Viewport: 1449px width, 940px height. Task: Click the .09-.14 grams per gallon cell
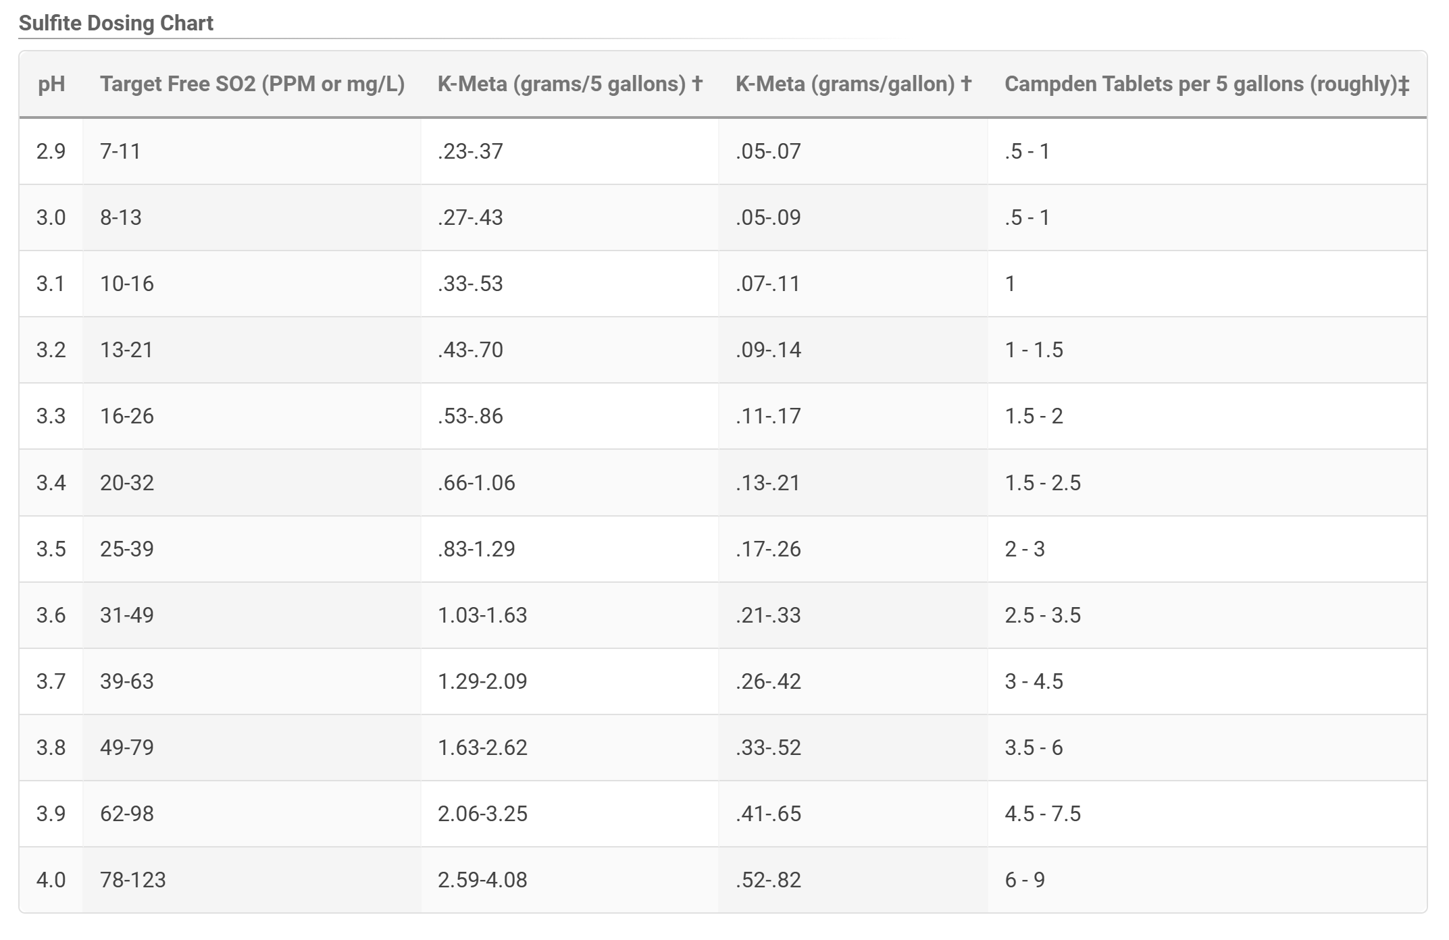coord(853,350)
